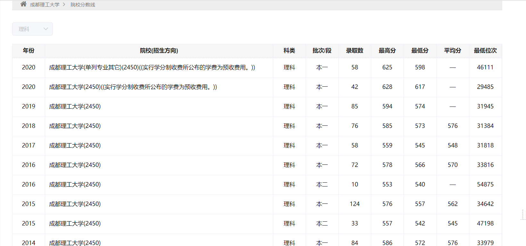Select lowest rank value 33816
Viewport: 526px width, 246px height.
[485, 165]
